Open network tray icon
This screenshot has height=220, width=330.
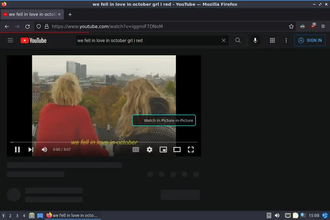tap(288, 215)
